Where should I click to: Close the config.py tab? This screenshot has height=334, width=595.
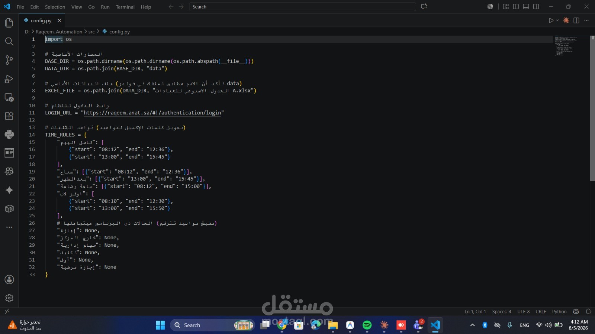(x=59, y=20)
